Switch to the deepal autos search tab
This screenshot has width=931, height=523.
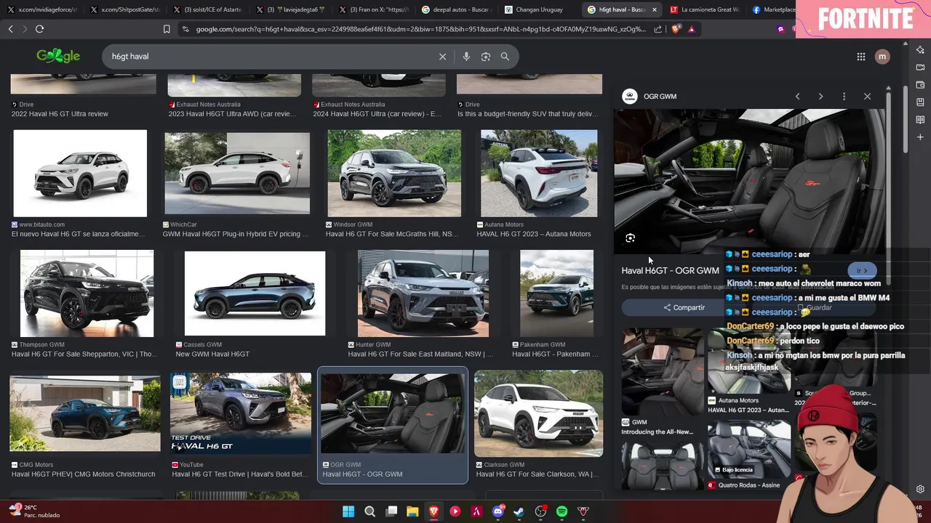tap(457, 9)
